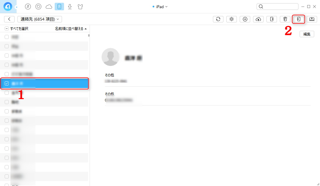
Task: Open the download arrow icon in top bar
Action: [70, 7]
